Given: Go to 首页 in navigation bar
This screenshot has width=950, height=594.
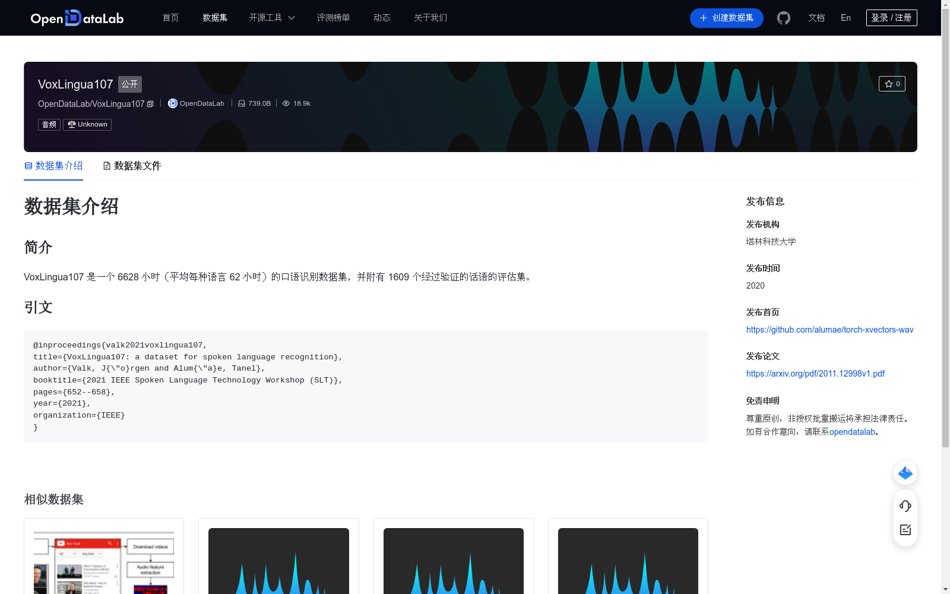Looking at the screenshot, I should coord(170,18).
